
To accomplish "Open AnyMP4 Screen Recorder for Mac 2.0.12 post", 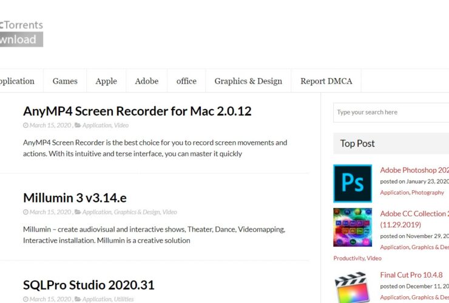I will pyautogui.click(x=137, y=111).
